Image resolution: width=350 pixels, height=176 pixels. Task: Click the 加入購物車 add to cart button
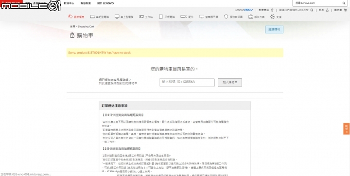[230, 82]
